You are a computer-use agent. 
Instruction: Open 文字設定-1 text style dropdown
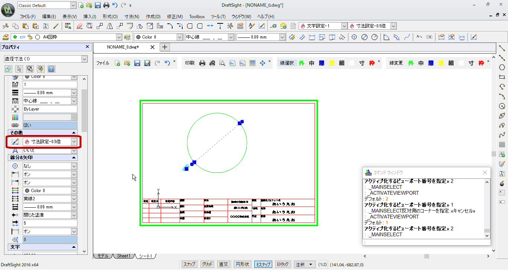pos(344,26)
